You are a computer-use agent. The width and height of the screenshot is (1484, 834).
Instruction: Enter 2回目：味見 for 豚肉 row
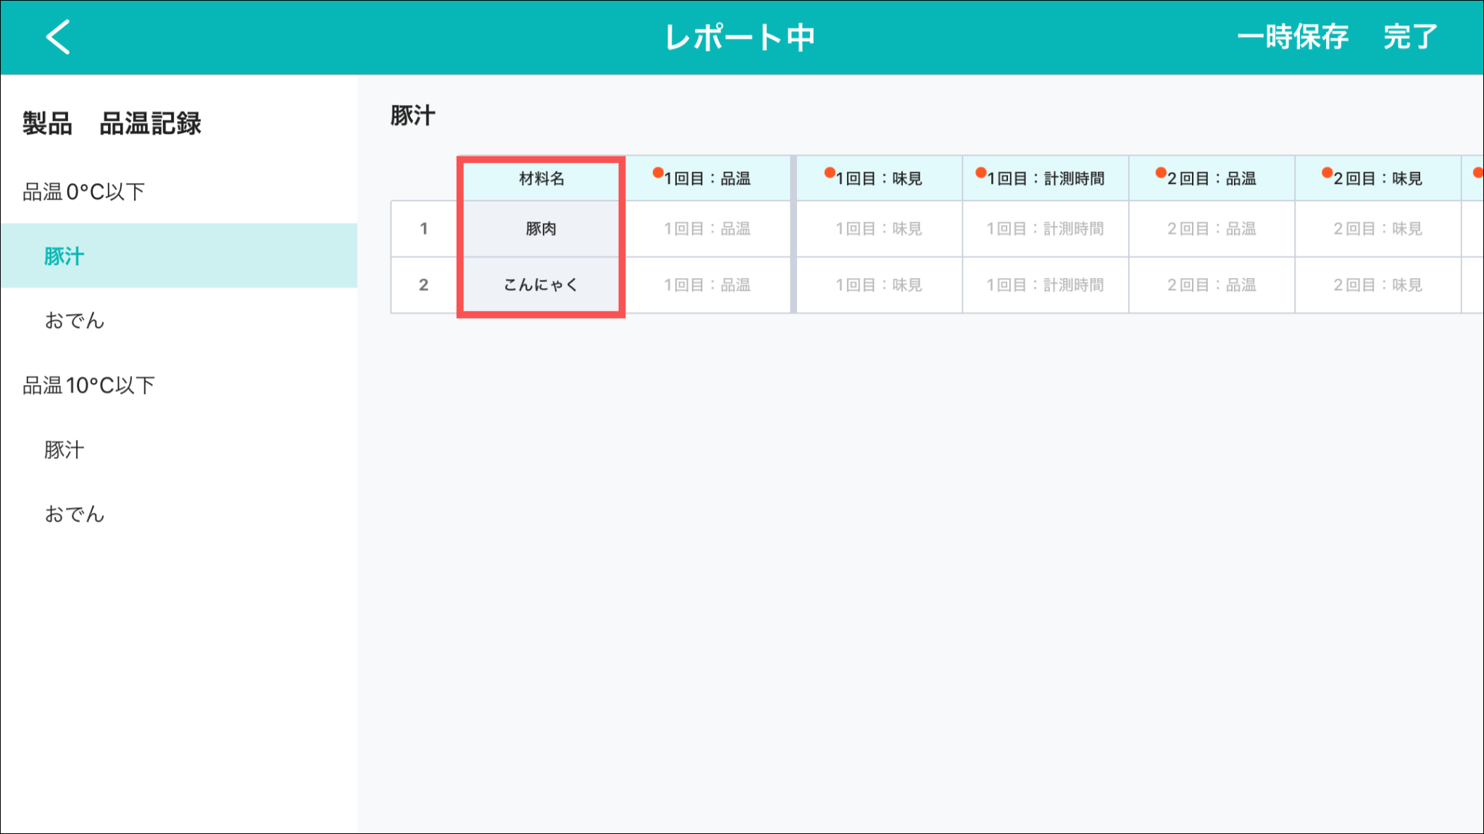pos(1377,229)
